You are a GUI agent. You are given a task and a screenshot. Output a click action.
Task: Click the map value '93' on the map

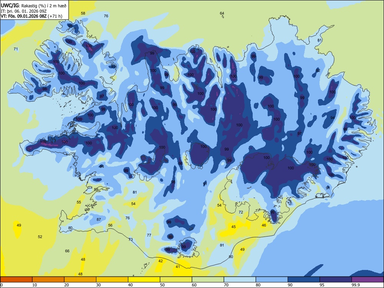113,66
